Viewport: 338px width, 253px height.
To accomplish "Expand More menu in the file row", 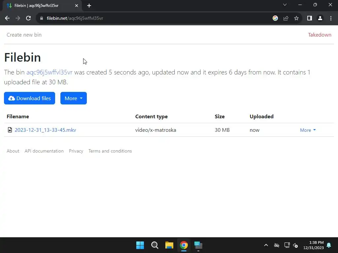I will (308, 130).
